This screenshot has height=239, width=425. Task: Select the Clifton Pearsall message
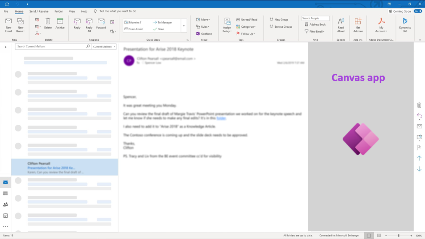(65, 167)
